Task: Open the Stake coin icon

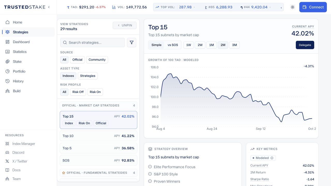Action: (7, 61)
